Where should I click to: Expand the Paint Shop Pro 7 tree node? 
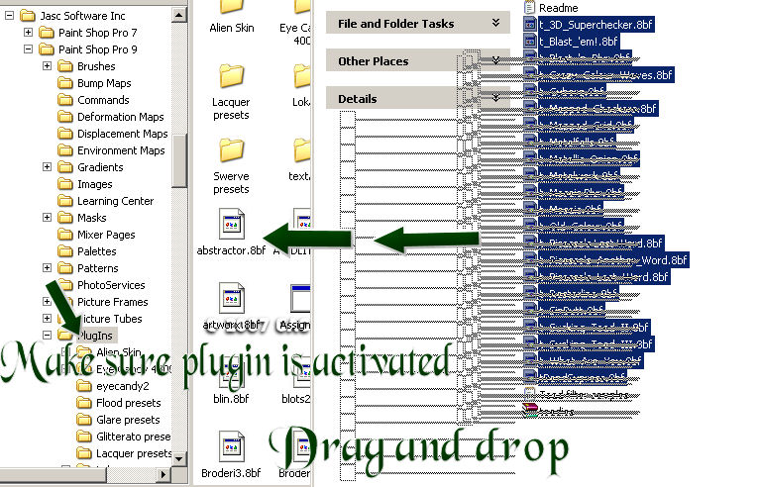[29, 33]
